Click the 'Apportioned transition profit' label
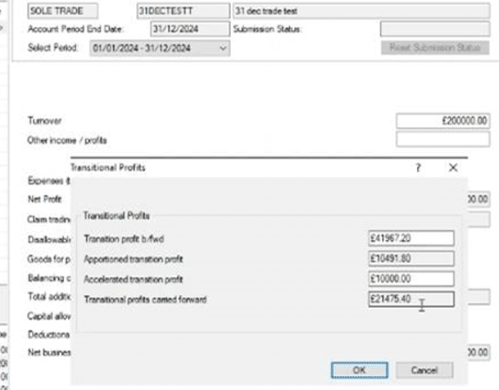This screenshot has height=390, width=499. tap(134, 259)
